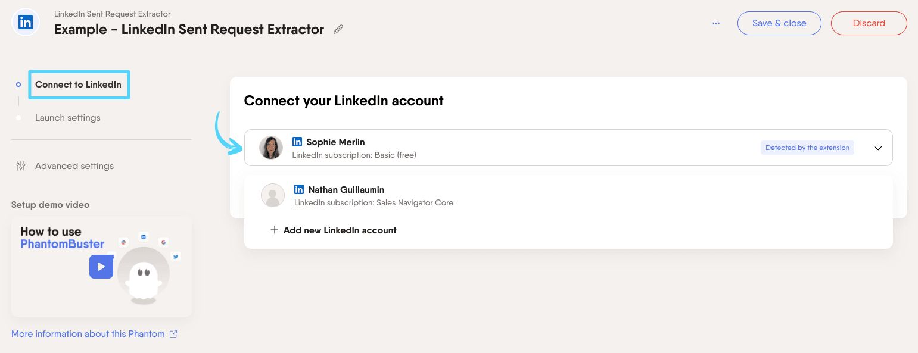Click Save & close
This screenshot has width=918, height=353.
(x=779, y=23)
